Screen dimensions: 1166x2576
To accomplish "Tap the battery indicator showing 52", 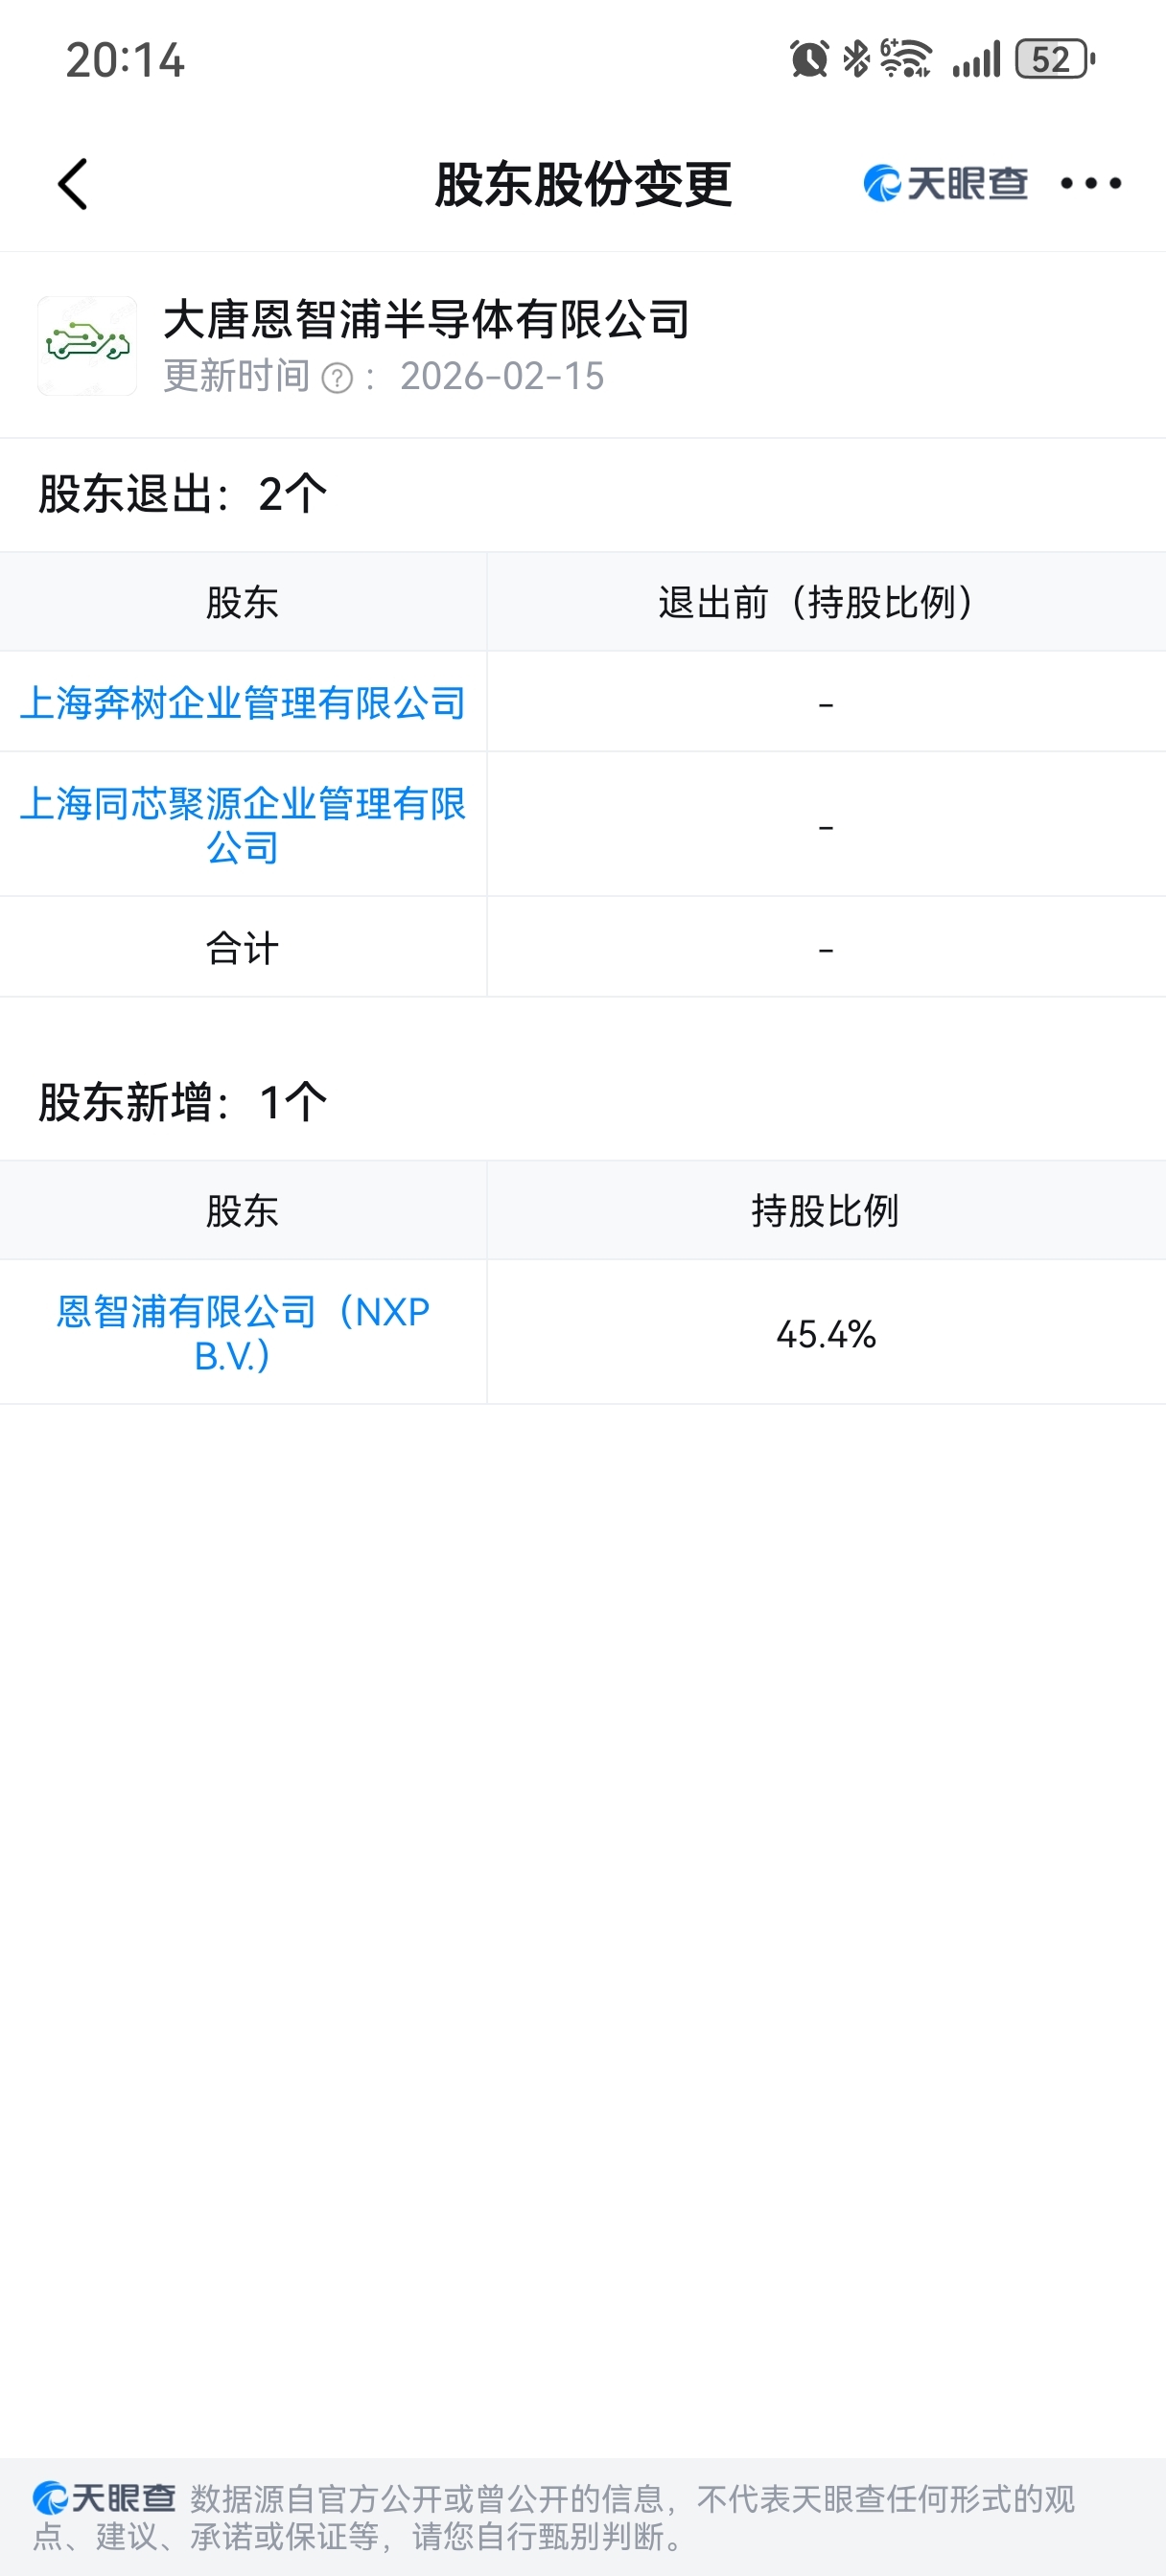I will pyautogui.click(x=1054, y=59).
